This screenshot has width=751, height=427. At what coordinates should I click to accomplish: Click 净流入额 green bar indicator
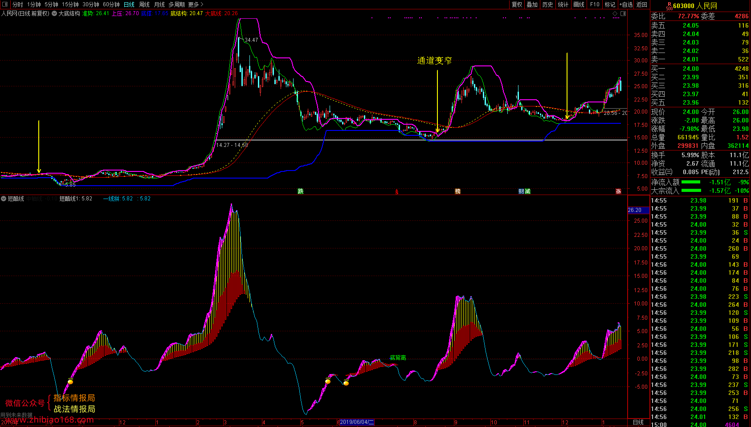click(x=690, y=182)
